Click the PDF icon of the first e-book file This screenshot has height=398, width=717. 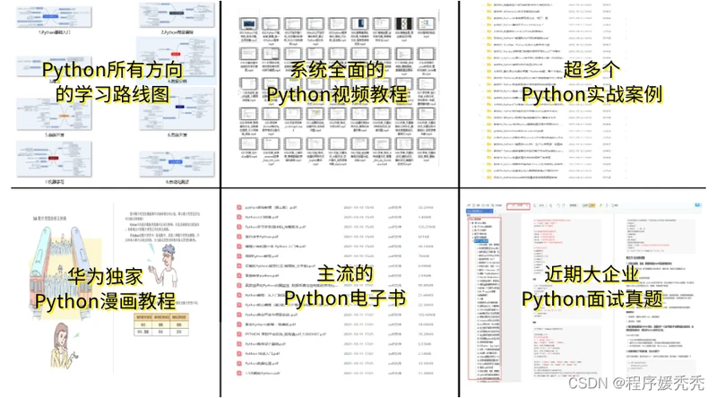click(239, 207)
